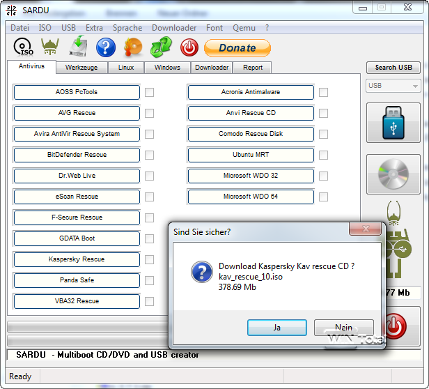Decline download with the Nein button

pos(343,328)
